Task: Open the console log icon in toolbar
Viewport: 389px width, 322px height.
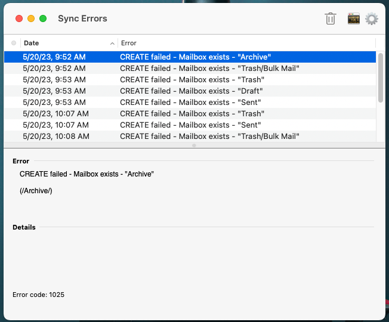Action: (x=354, y=18)
